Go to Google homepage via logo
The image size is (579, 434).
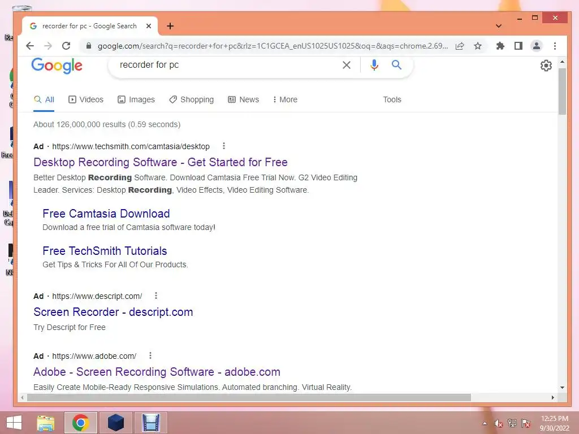click(57, 66)
